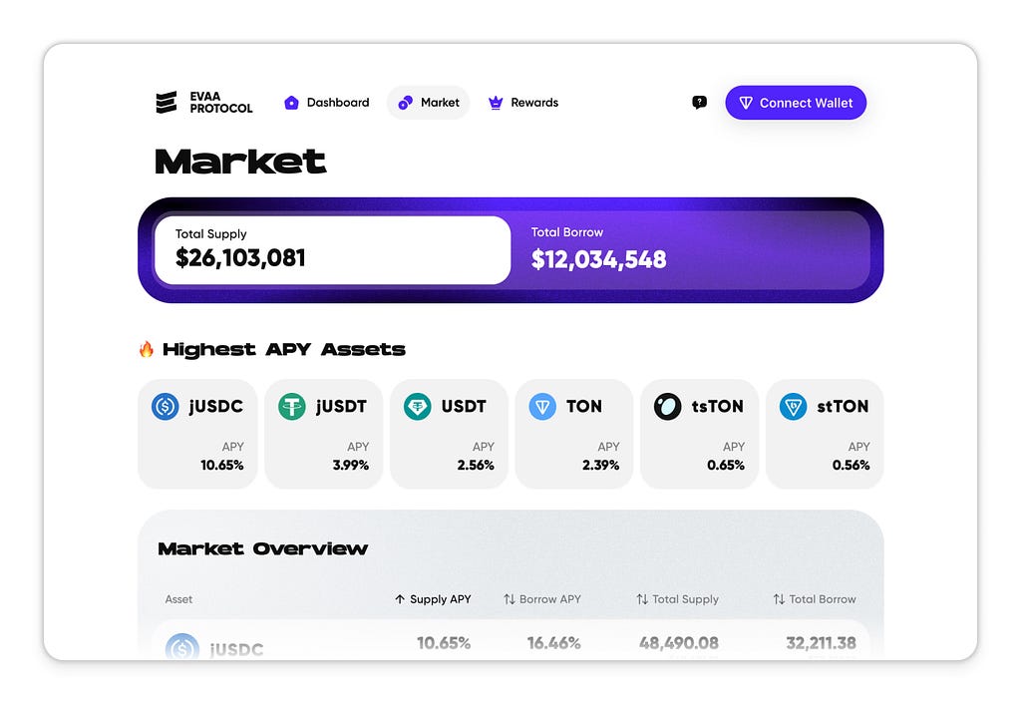This screenshot has width=1021, height=704.
Task: Sort table by Total Borrow column
Action: pos(815,599)
